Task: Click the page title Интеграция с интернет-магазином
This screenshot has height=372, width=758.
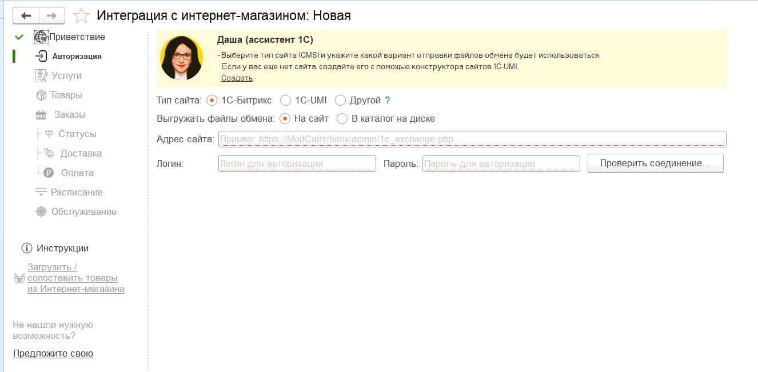Action: coord(224,16)
